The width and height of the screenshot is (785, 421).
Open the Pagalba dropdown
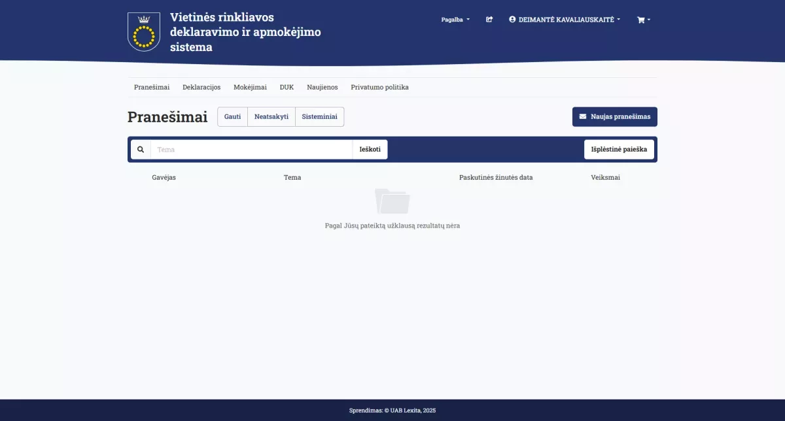pyautogui.click(x=455, y=19)
